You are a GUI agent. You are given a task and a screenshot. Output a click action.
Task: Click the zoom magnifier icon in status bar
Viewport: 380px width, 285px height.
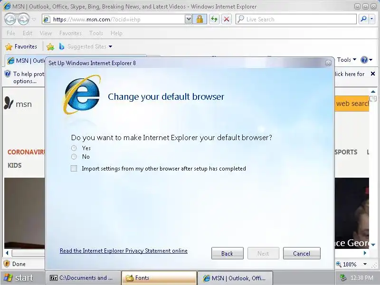click(x=339, y=264)
